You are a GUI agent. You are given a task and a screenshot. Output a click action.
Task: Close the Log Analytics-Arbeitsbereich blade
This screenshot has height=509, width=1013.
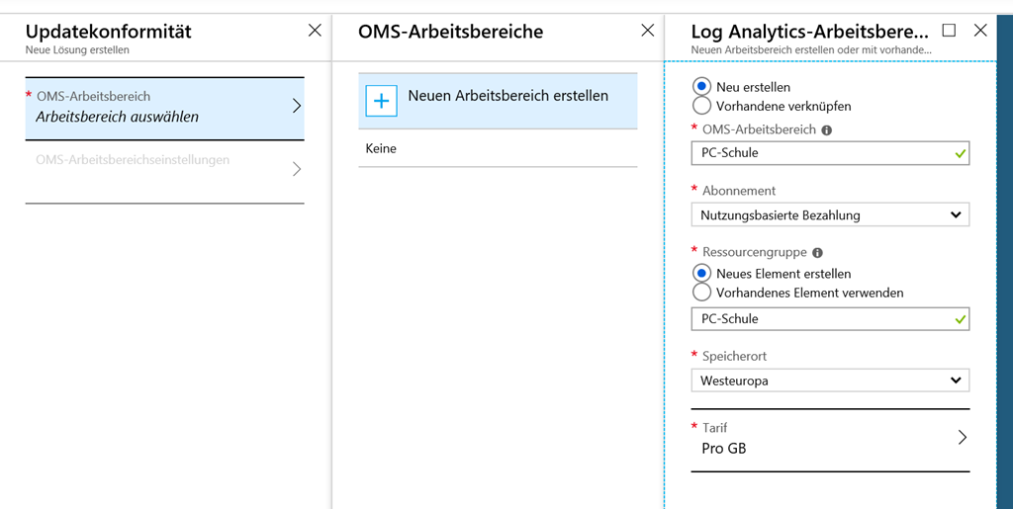(x=980, y=31)
